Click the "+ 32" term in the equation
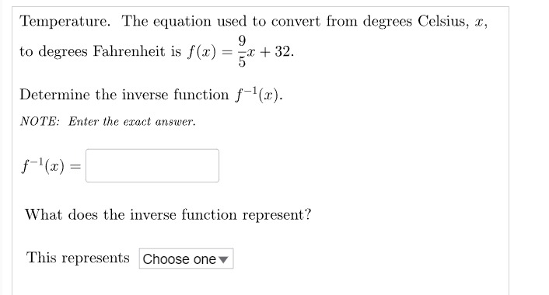The width and height of the screenshot is (549, 295). point(277,51)
